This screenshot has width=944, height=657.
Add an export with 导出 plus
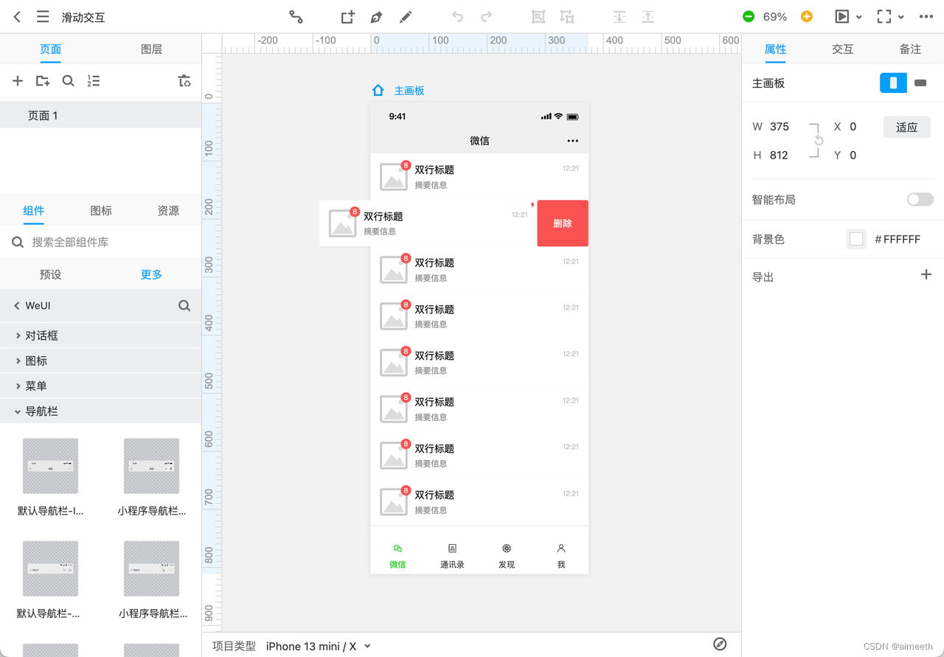926,274
